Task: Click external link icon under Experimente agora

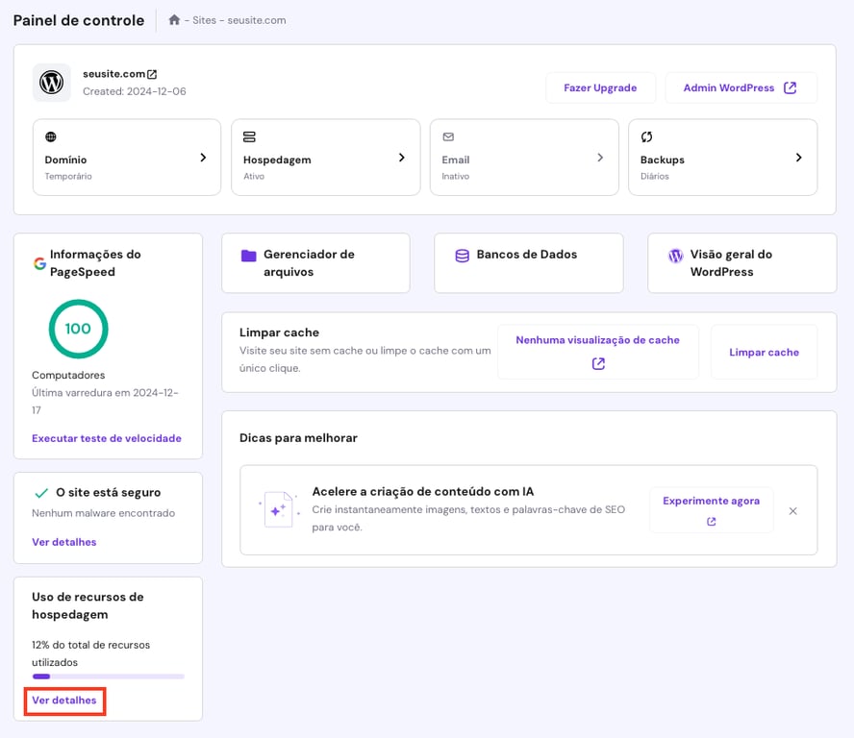Action: [712, 522]
